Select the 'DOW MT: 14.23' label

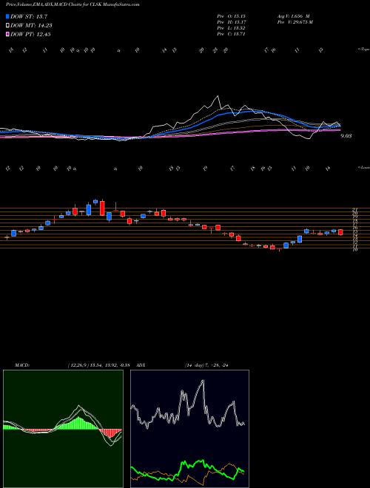(31, 26)
